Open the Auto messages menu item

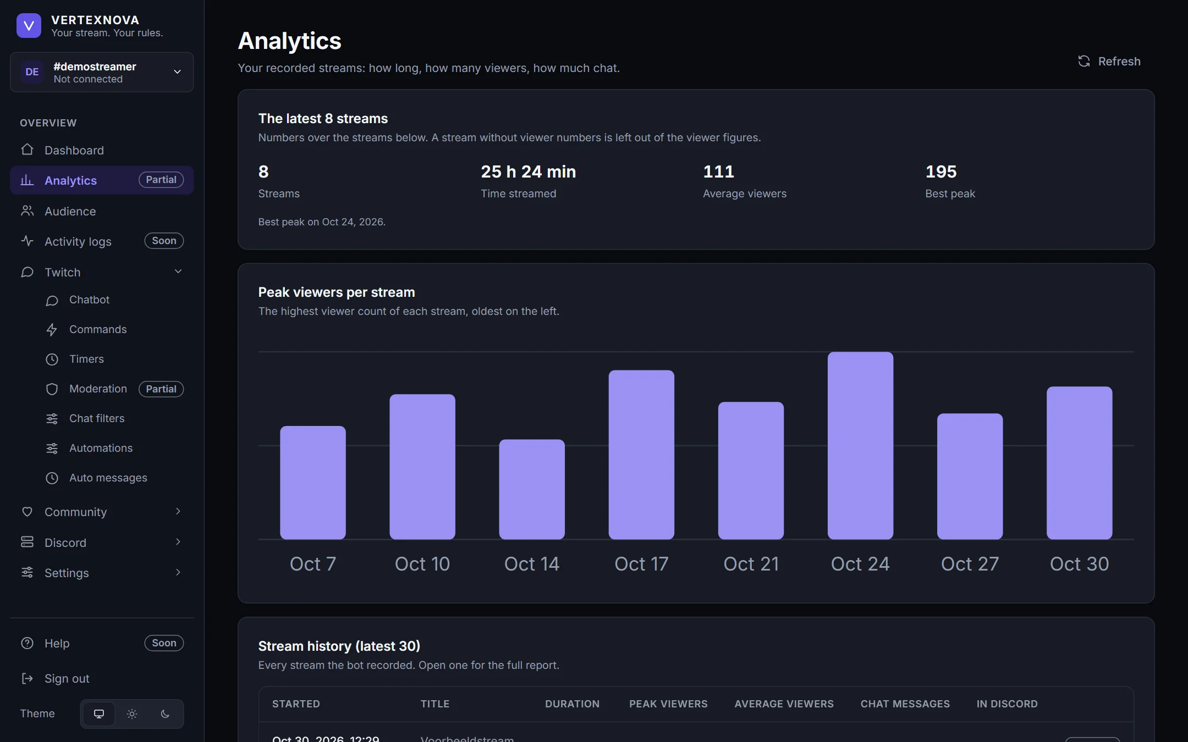(114, 478)
